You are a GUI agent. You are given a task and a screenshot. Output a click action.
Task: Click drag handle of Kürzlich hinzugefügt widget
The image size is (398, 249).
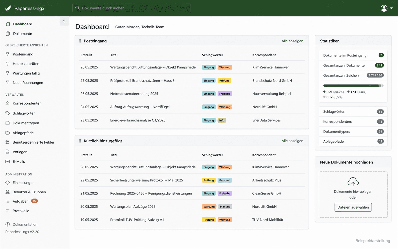pyautogui.click(x=80, y=141)
